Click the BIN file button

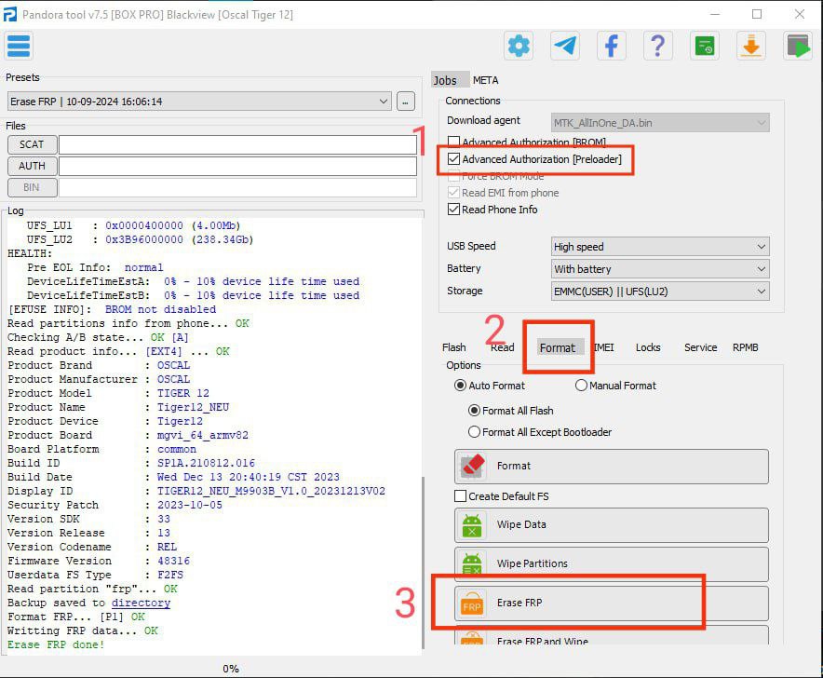[32, 187]
